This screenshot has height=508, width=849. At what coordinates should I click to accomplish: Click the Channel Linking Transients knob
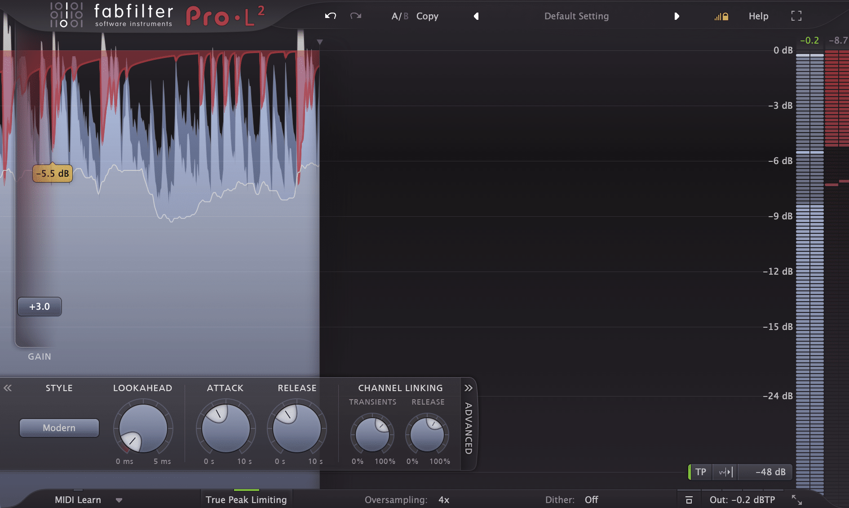click(x=372, y=434)
